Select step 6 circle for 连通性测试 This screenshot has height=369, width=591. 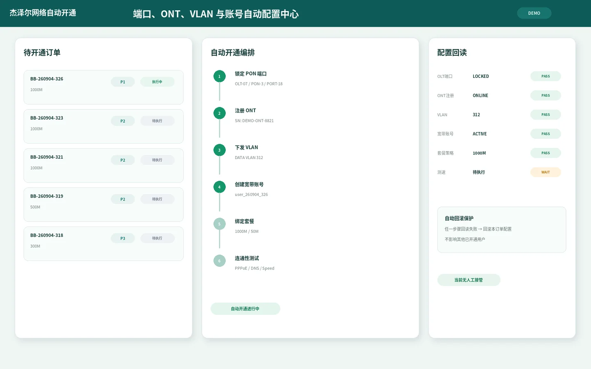220,261
